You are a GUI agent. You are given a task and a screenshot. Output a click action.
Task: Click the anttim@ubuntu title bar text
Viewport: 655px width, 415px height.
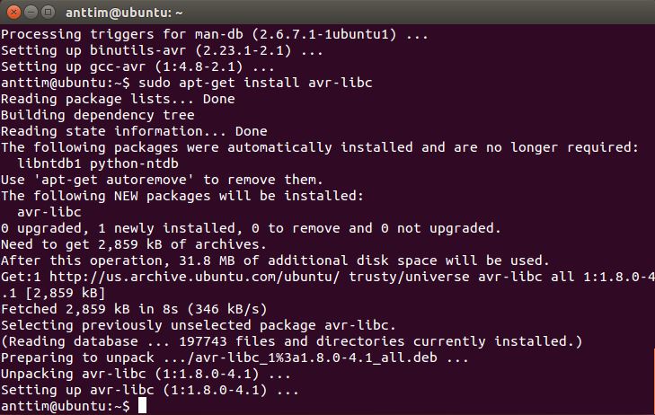(124, 13)
